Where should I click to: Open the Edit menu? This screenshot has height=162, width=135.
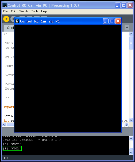(x=13, y=11)
